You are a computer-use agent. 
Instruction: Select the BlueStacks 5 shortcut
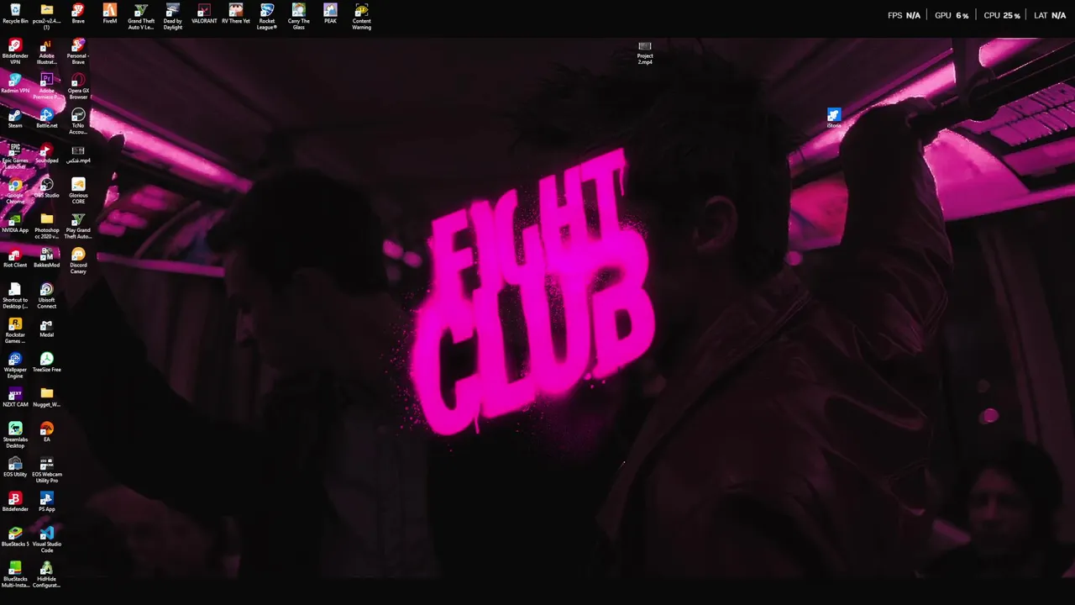pos(15,537)
